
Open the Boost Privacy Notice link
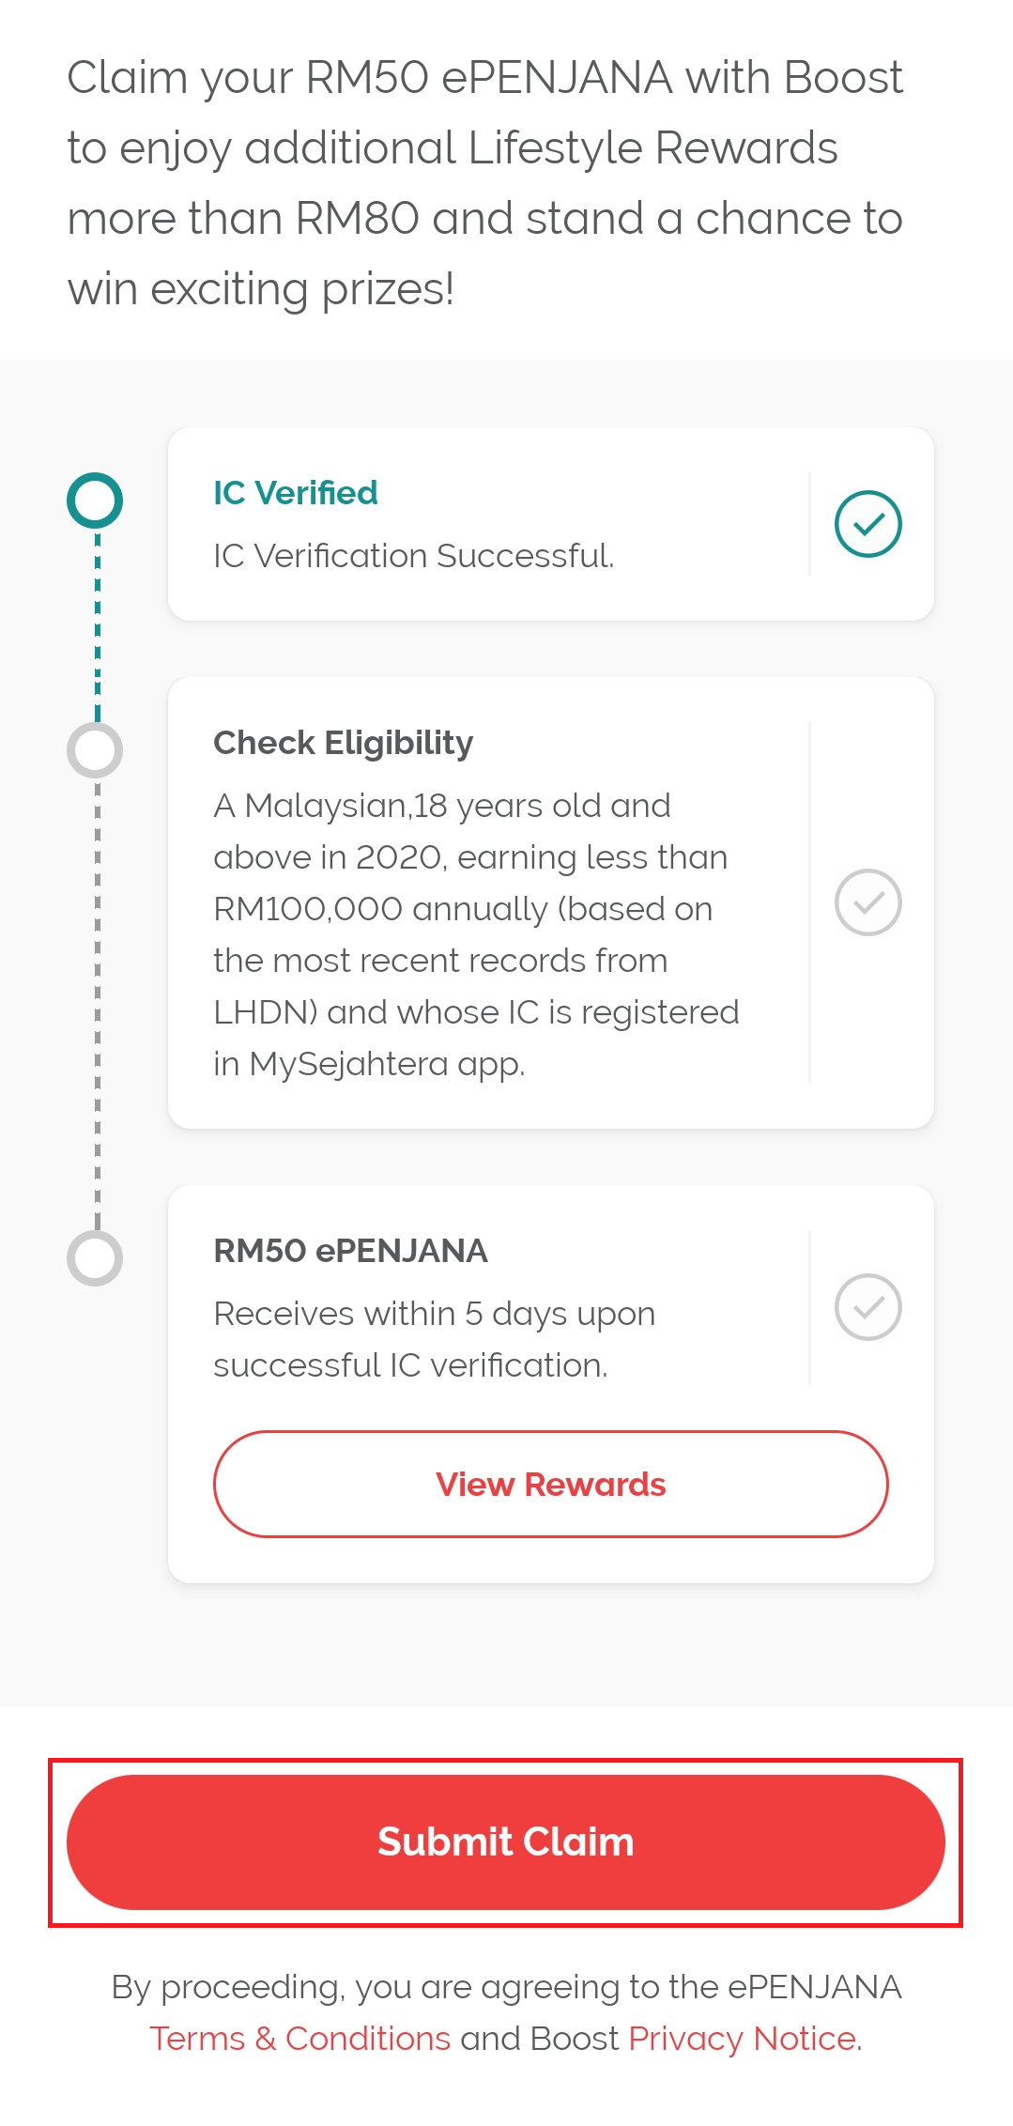point(742,2039)
